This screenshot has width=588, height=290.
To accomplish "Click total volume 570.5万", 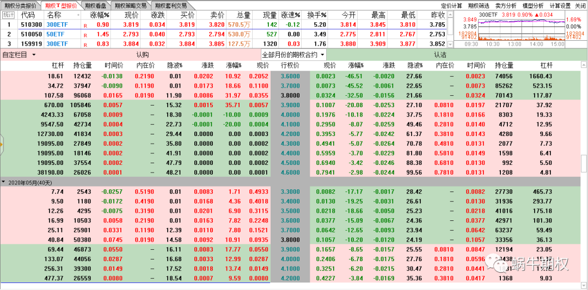I will click(x=239, y=25).
